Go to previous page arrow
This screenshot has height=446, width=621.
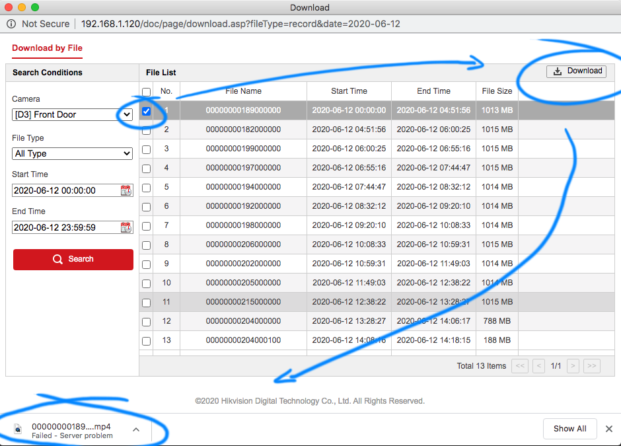point(539,365)
